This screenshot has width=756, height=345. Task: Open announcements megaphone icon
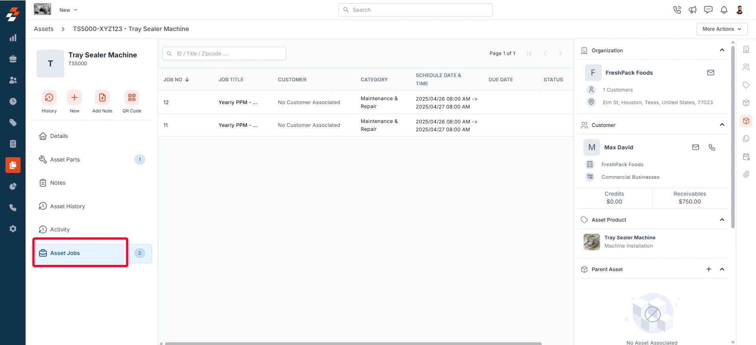tap(693, 10)
